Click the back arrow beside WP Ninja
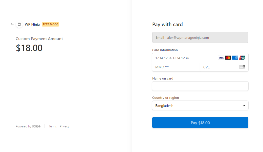Screen dimensions: 263x152 pos(12,24)
